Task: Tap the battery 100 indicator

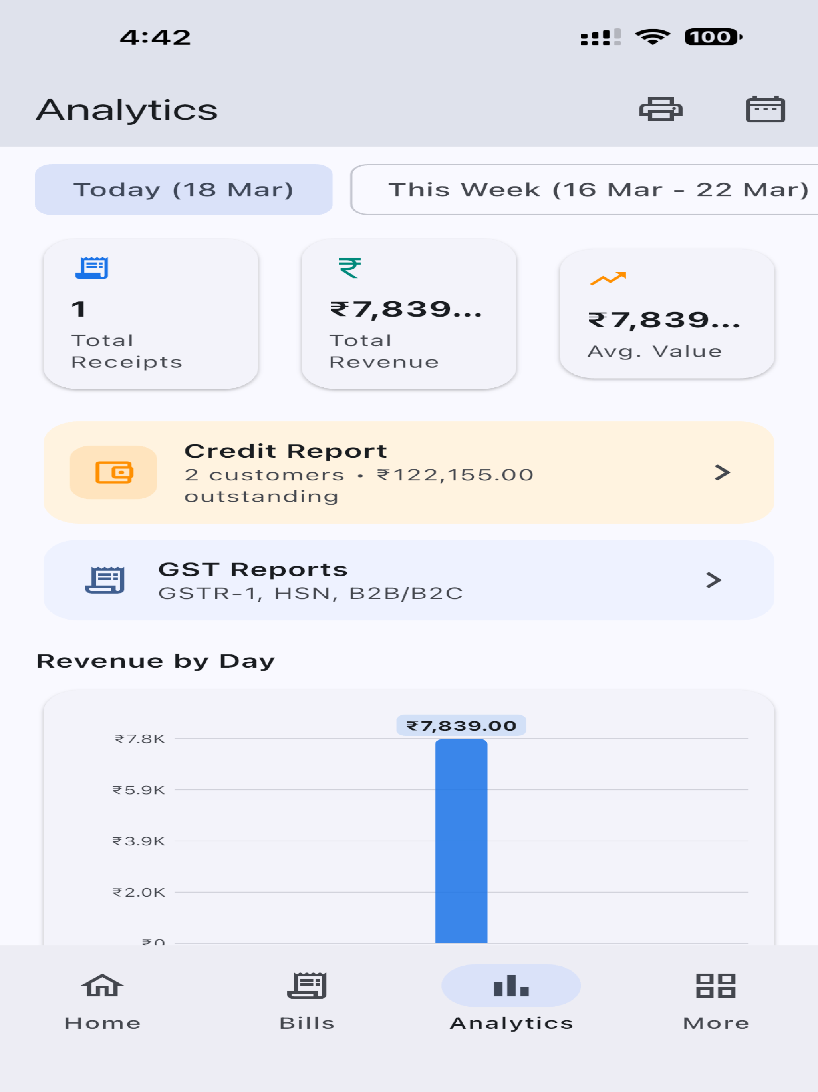Action: coord(713,37)
